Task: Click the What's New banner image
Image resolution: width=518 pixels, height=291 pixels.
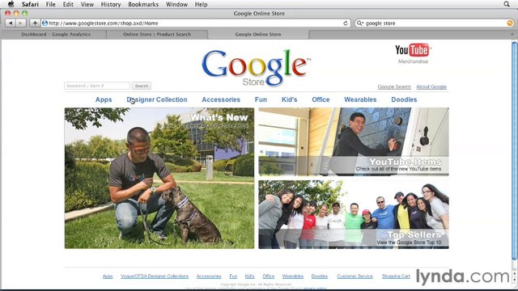Action: tap(159, 178)
